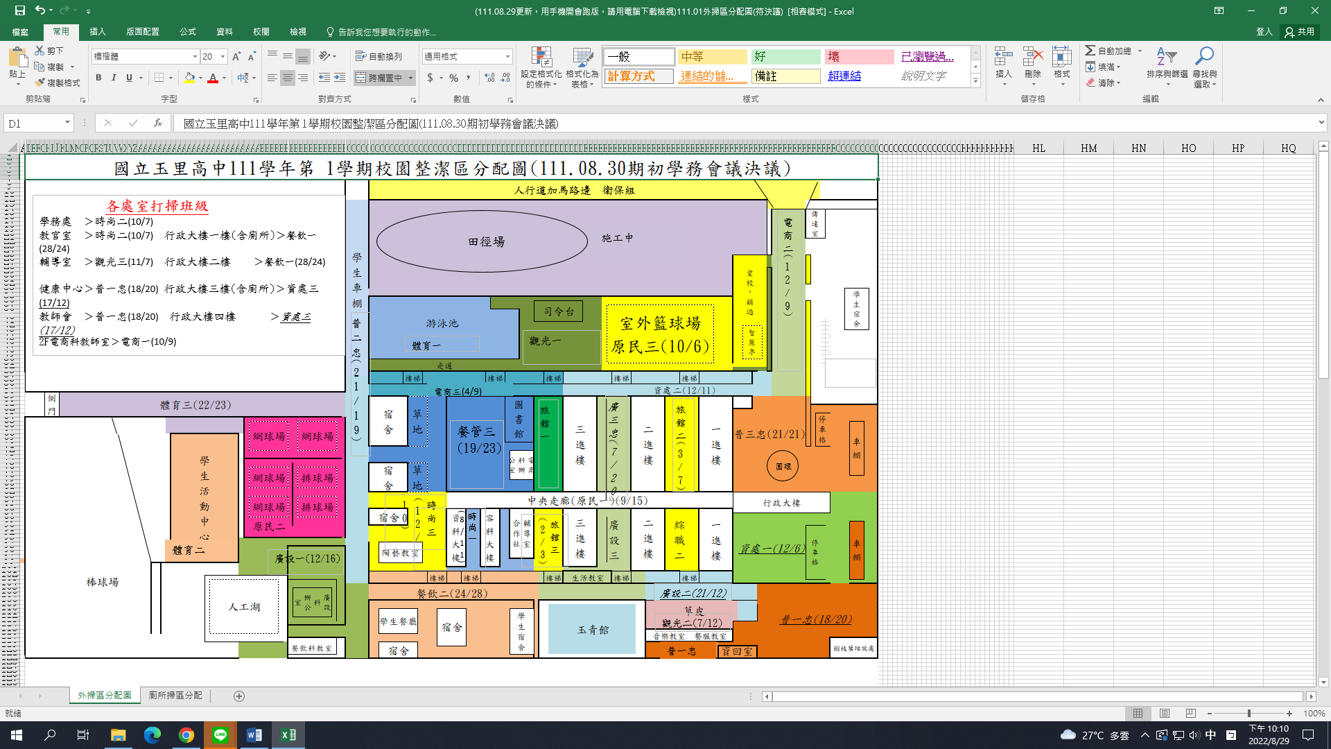Click the 登入 (Sign in) link
The width and height of the screenshot is (1331, 749).
point(1264,32)
